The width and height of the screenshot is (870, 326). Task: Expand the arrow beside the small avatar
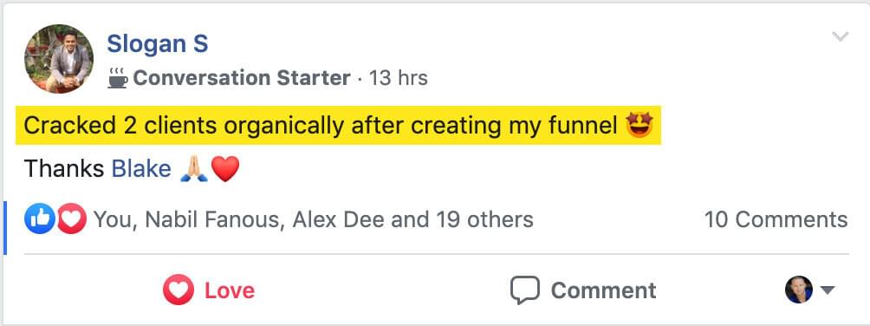click(828, 290)
